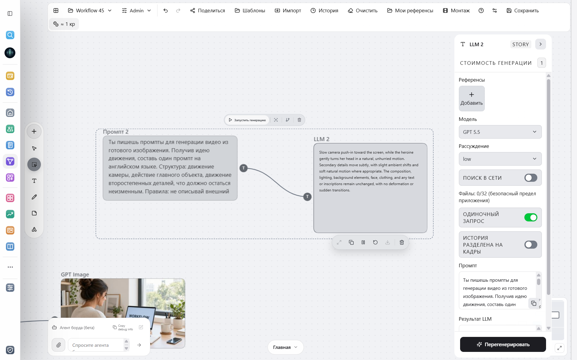The image size is (577, 360).
Task: Expand the Workflow 45 dropdown
Action: coord(90,10)
